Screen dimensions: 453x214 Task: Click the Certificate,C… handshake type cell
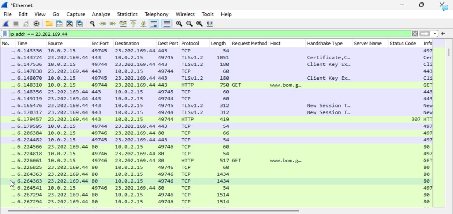tap(329, 58)
